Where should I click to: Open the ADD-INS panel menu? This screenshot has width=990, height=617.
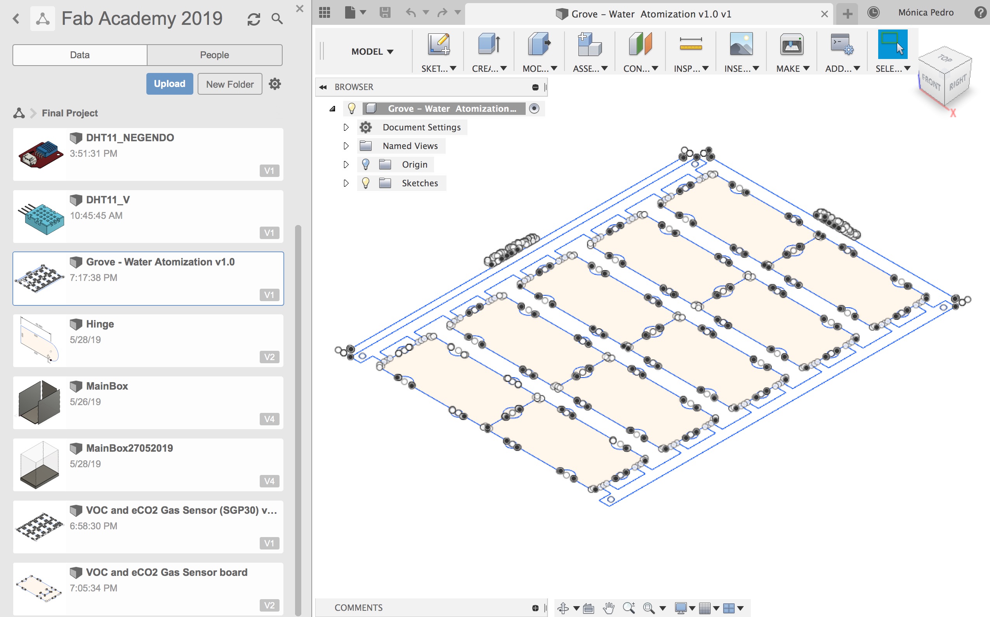842,69
